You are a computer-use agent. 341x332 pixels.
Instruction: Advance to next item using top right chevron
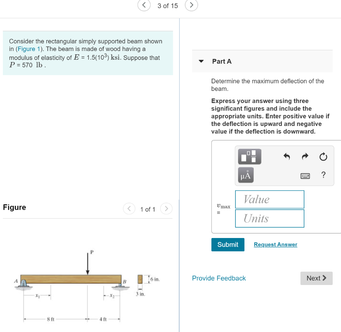coord(191,5)
